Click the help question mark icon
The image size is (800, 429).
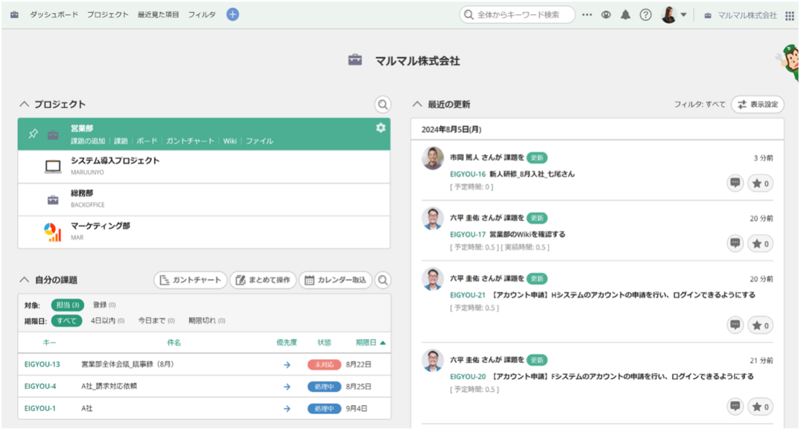[x=645, y=15]
